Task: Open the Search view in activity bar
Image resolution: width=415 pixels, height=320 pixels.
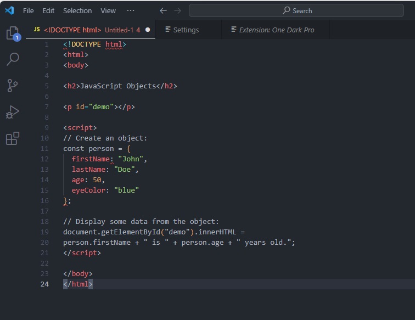Action: (13, 59)
